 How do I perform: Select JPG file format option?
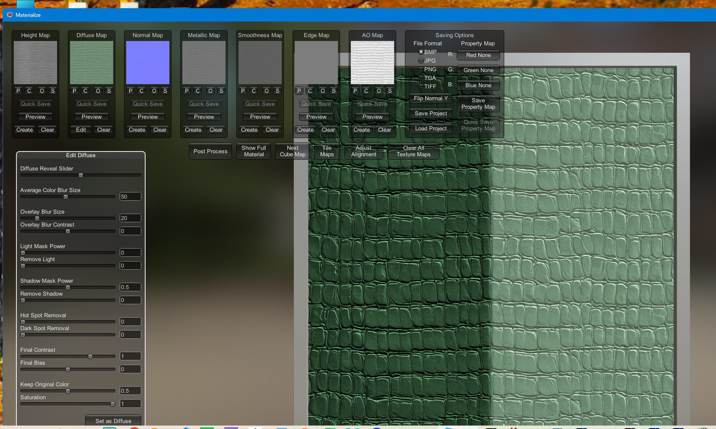(421, 61)
